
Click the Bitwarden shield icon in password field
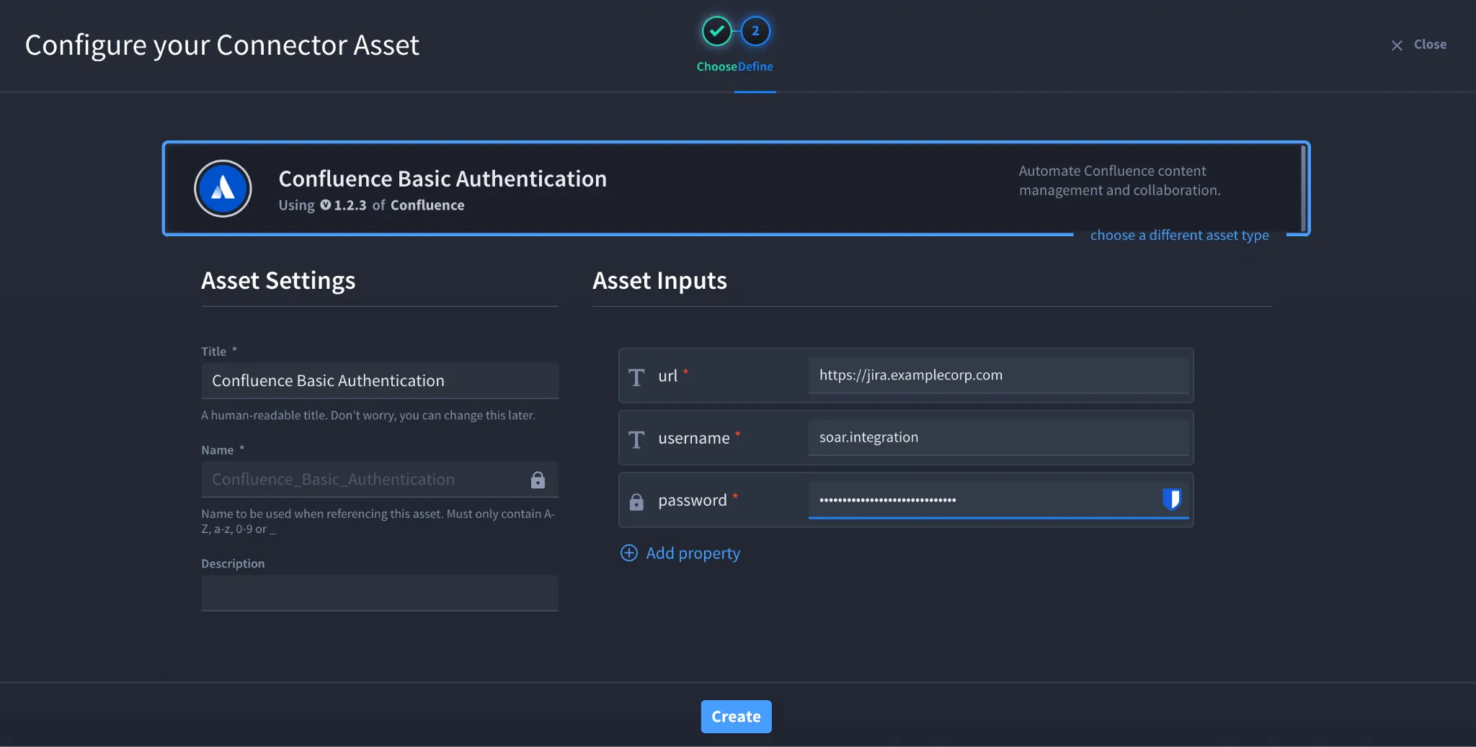click(x=1172, y=498)
